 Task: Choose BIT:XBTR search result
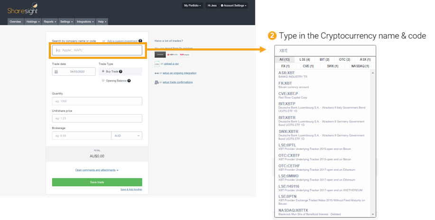pyautogui.click(x=323, y=121)
